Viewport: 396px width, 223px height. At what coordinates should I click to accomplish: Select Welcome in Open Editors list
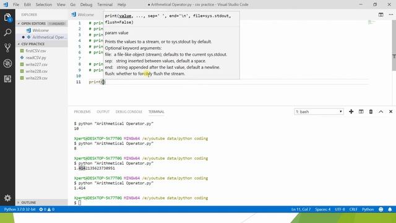click(x=40, y=30)
